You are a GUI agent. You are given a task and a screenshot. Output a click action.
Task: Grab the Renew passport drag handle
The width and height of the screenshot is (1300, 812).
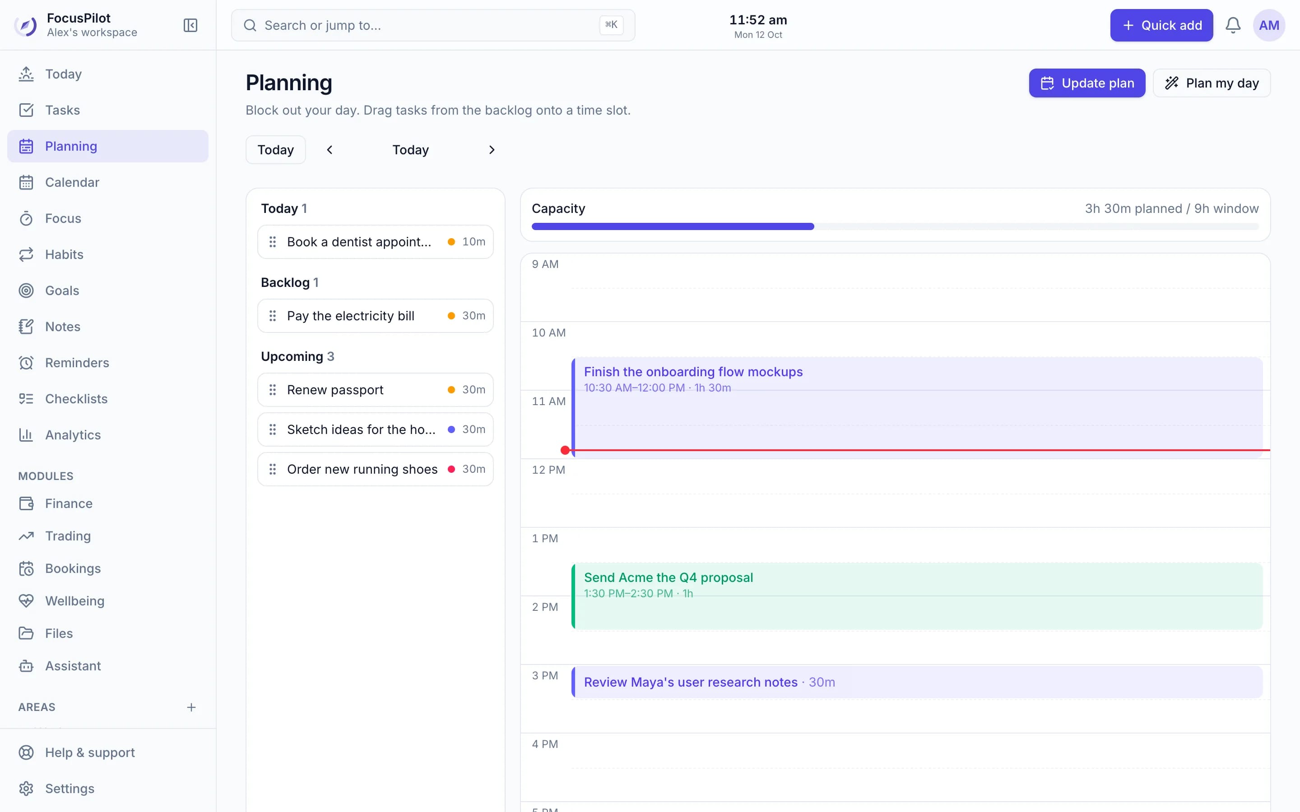pyautogui.click(x=273, y=390)
